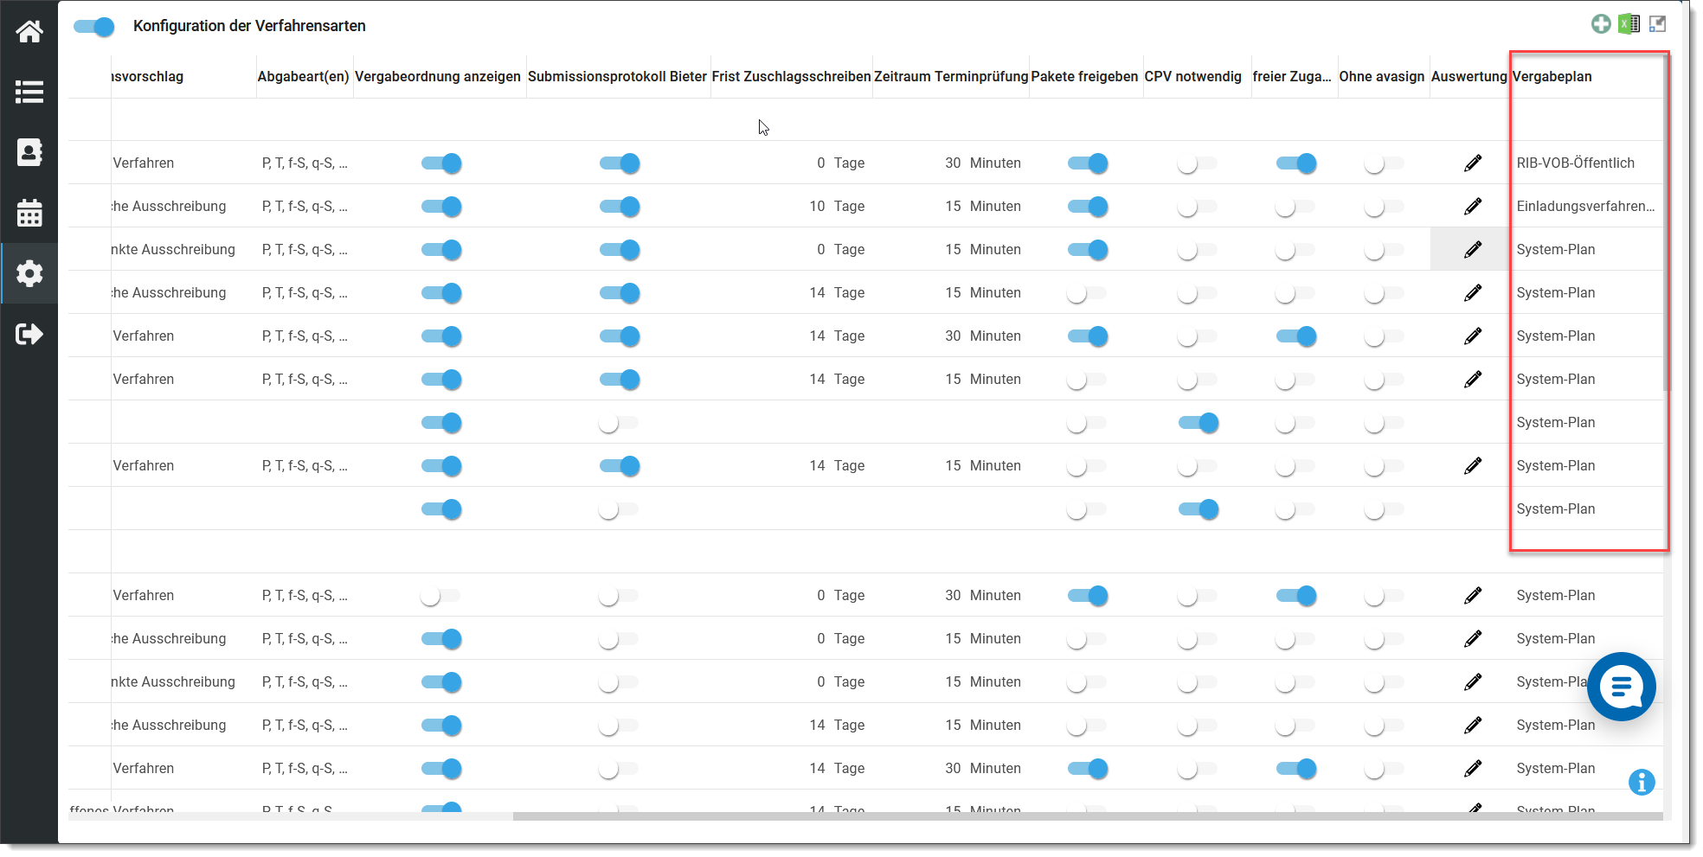
Task: Open the contacts icon in sidebar
Action: click(x=29, y=152)
